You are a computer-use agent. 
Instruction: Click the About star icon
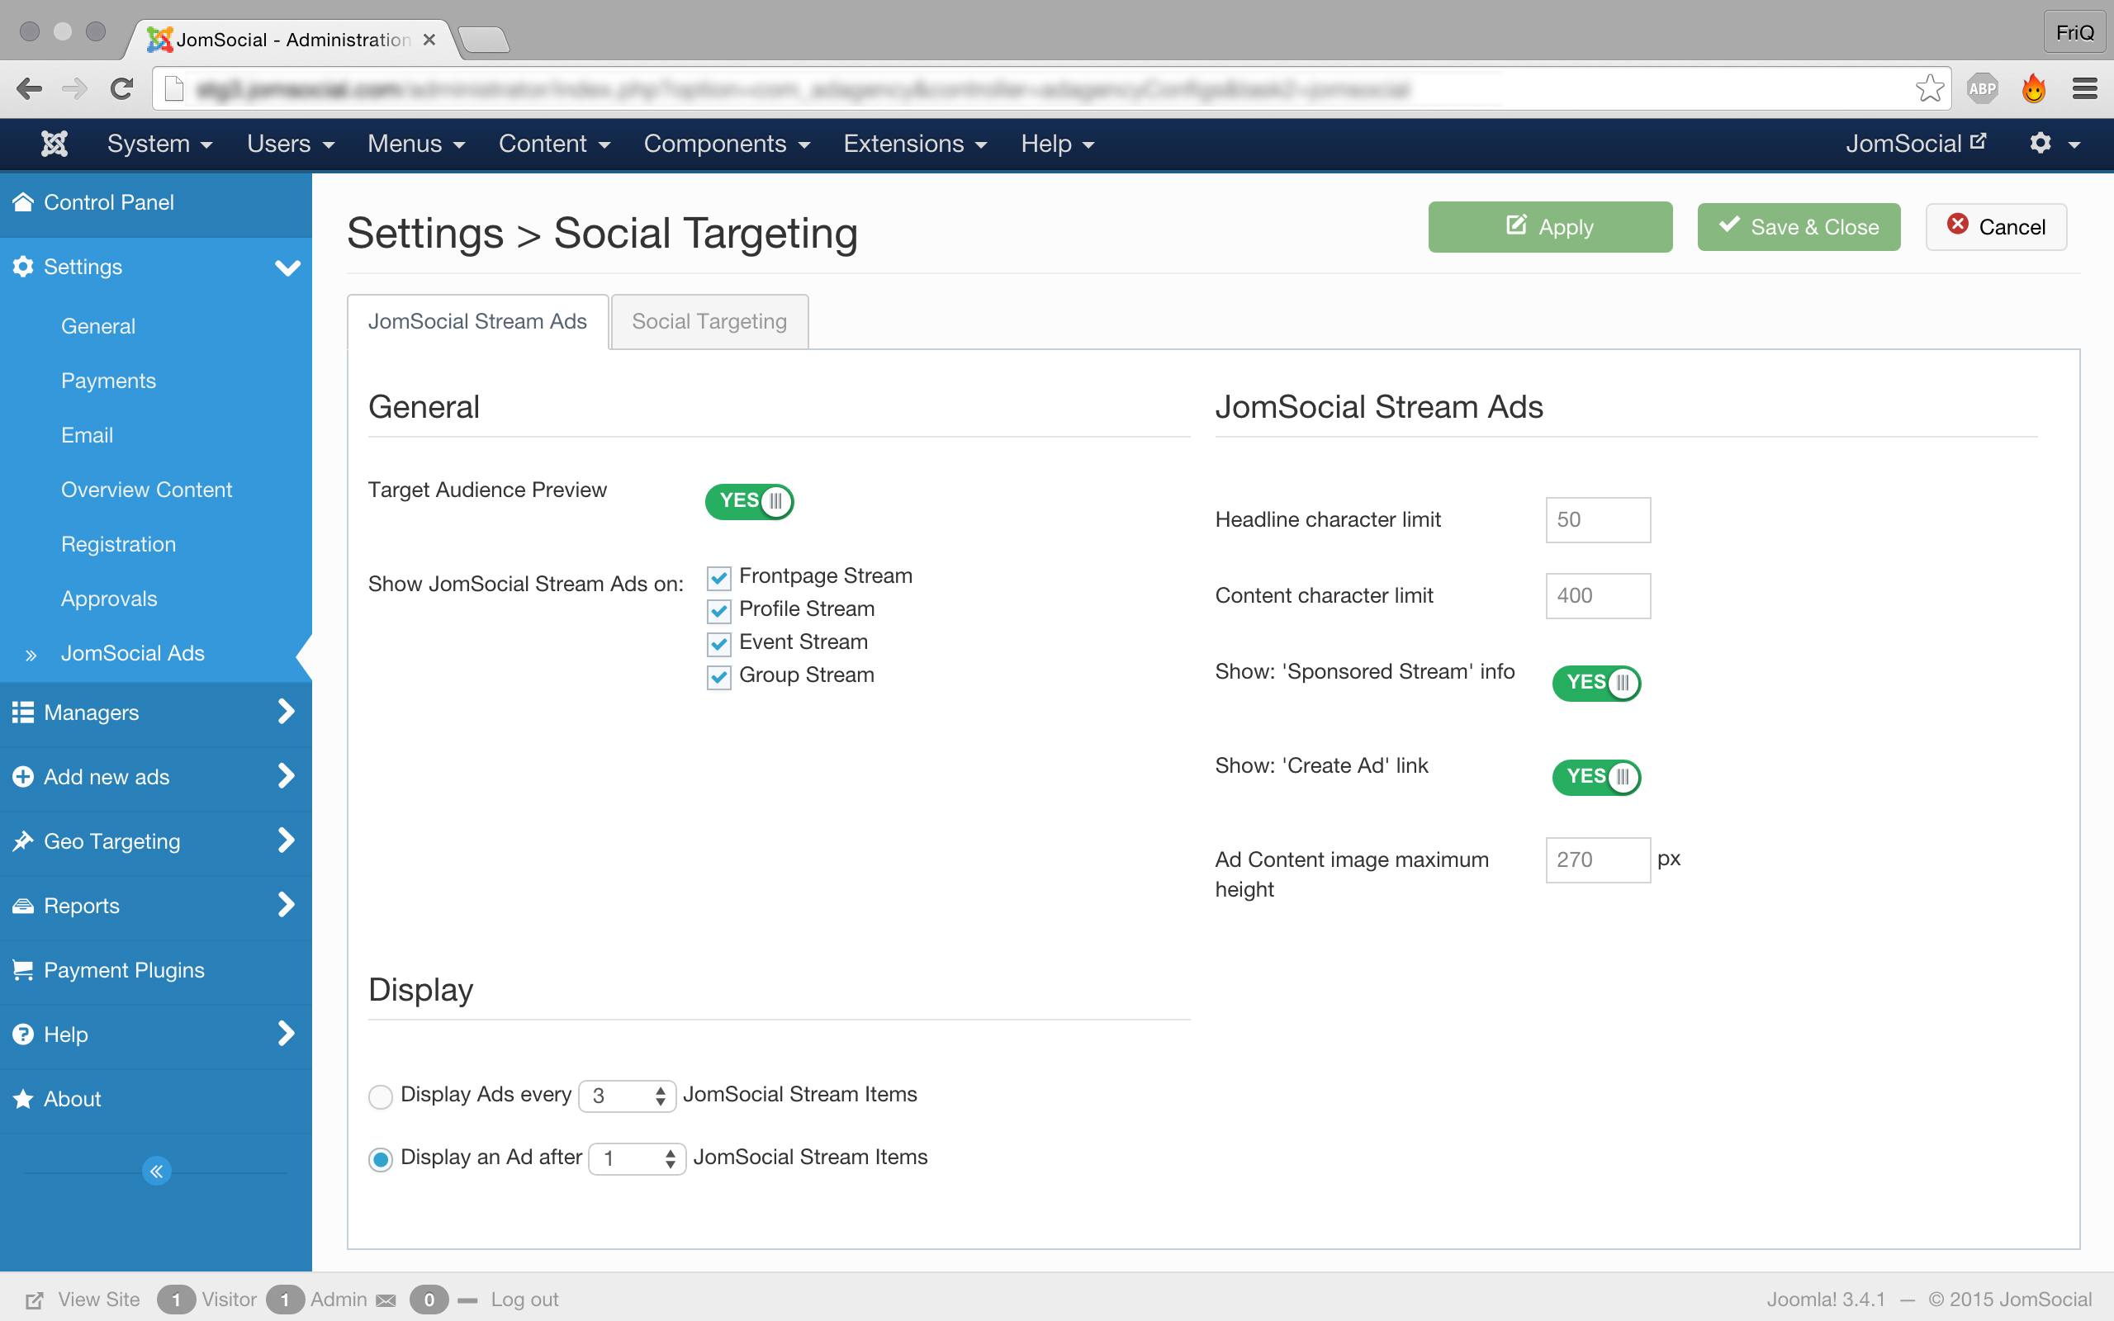(23, 1098)
